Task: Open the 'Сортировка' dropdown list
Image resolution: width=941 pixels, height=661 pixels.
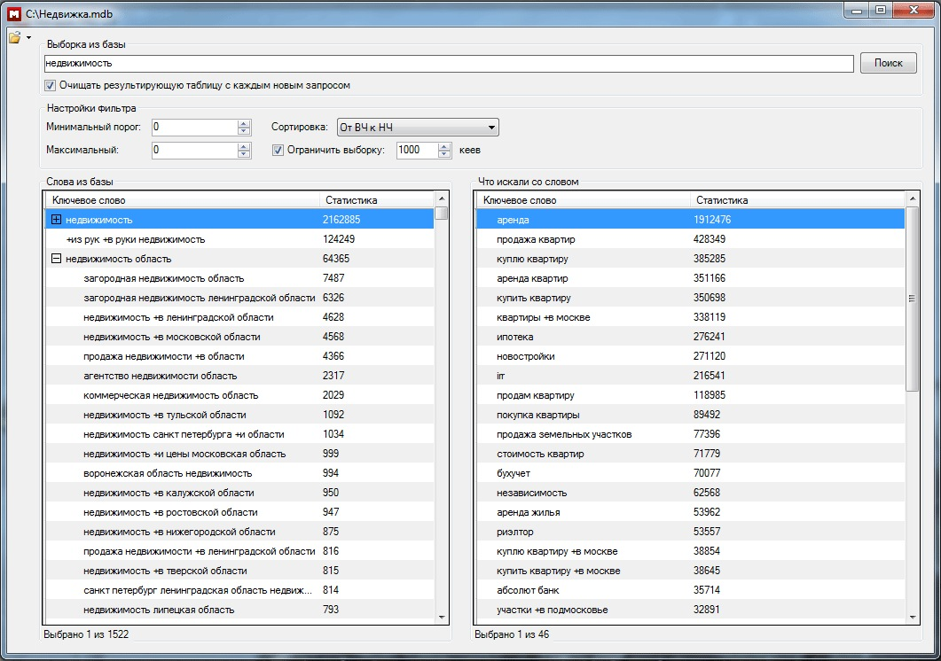Action: click(x=490, y=128)
